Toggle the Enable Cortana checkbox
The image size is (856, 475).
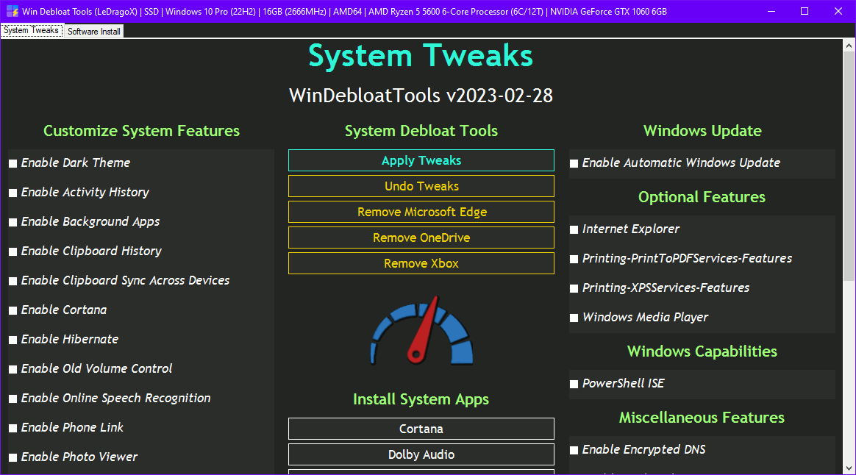click(13, 310)
